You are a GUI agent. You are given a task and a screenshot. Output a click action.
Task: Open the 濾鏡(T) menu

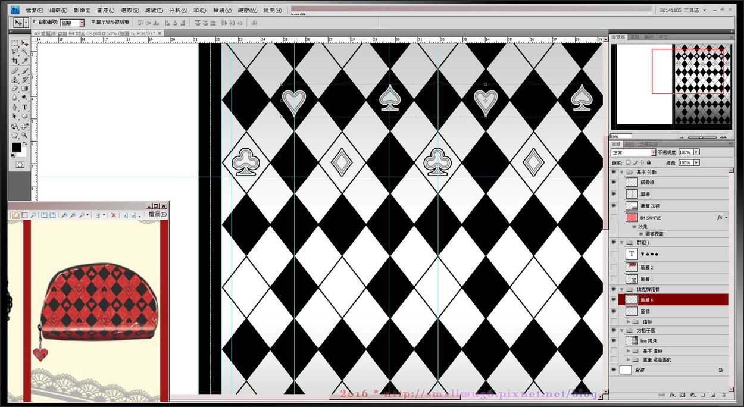coord(154,10)
